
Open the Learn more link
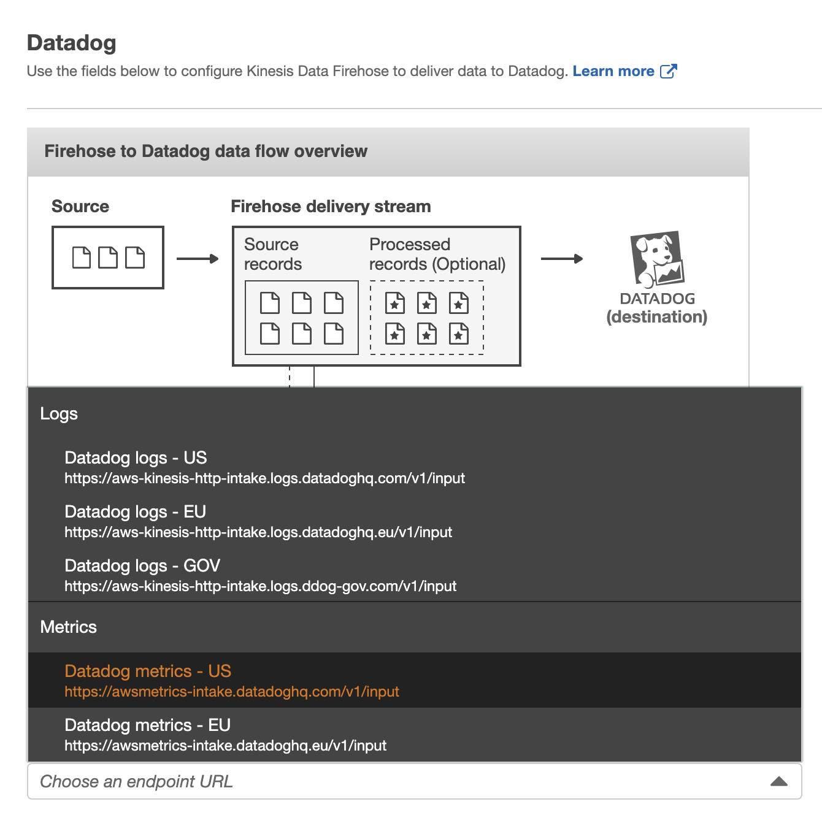point(613,71)
